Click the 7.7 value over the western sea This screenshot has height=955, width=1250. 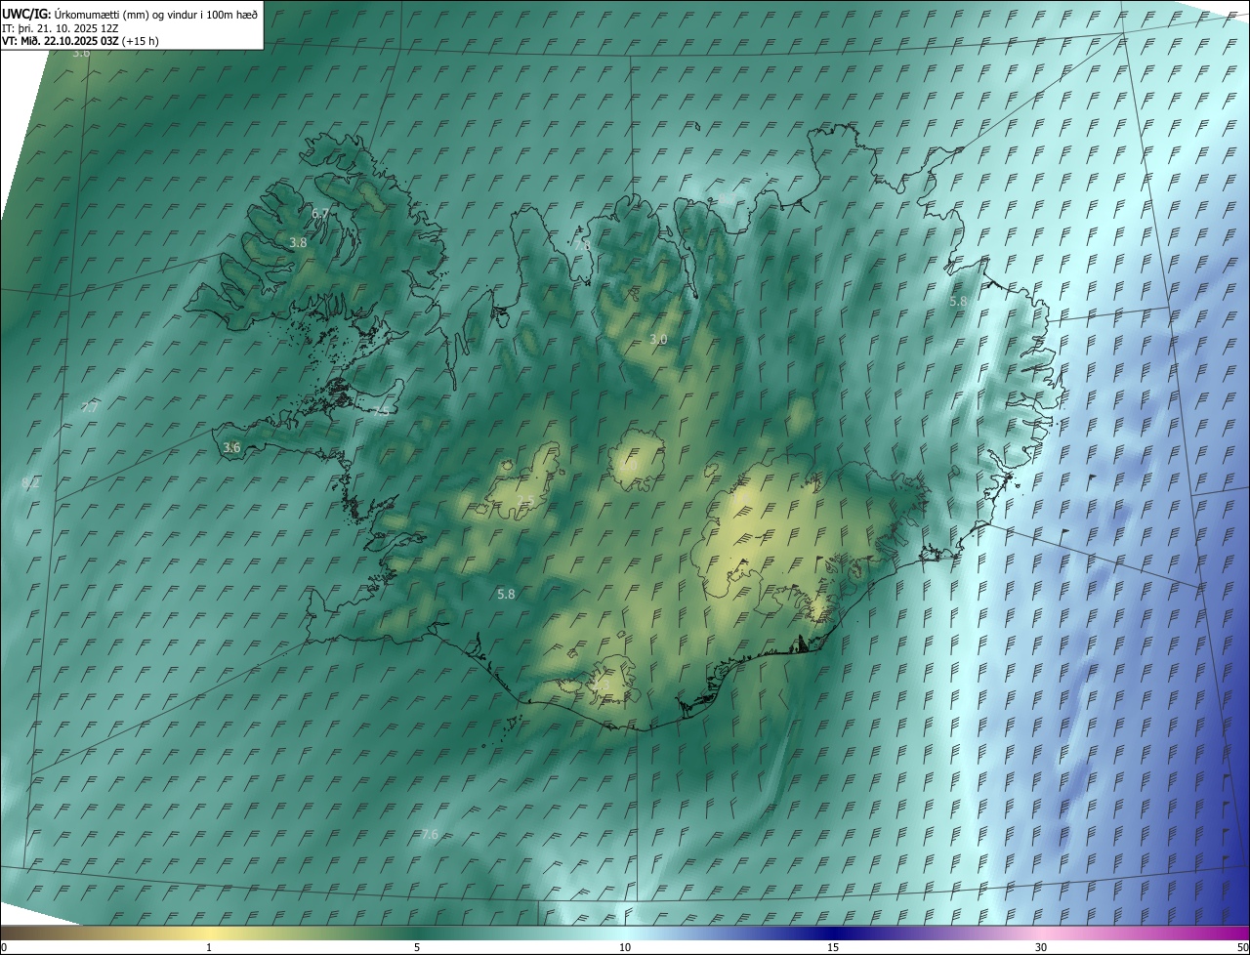tap(89, 408)
